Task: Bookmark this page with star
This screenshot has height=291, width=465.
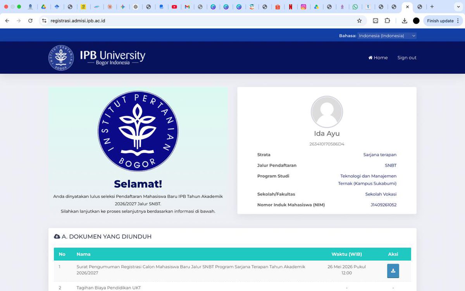Action: click(x=359, y=21)
